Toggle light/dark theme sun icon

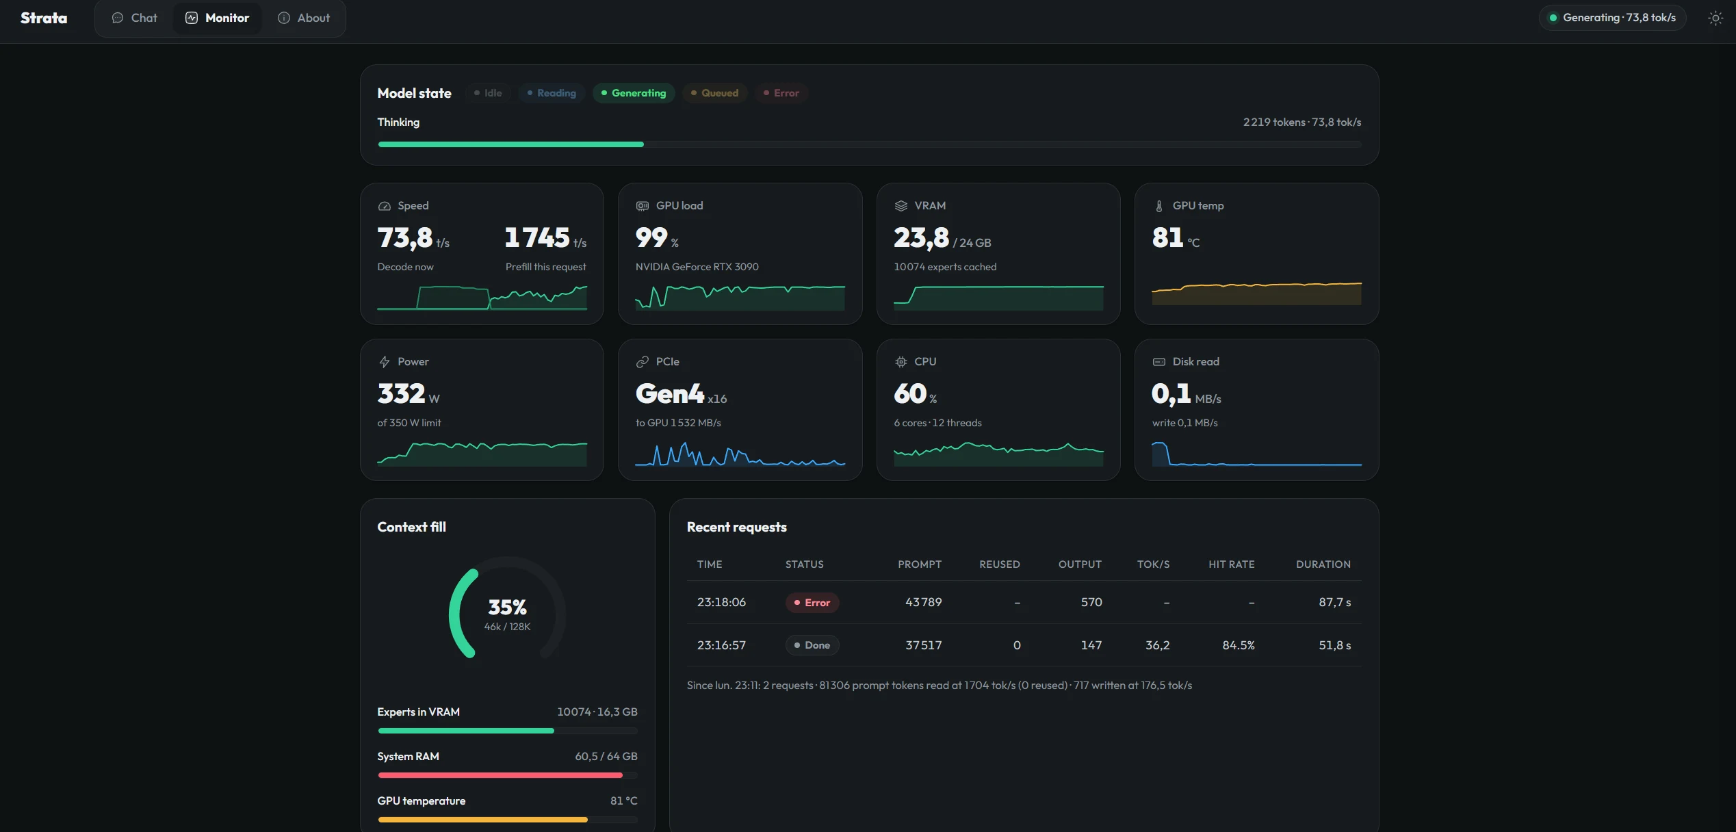1715,18
